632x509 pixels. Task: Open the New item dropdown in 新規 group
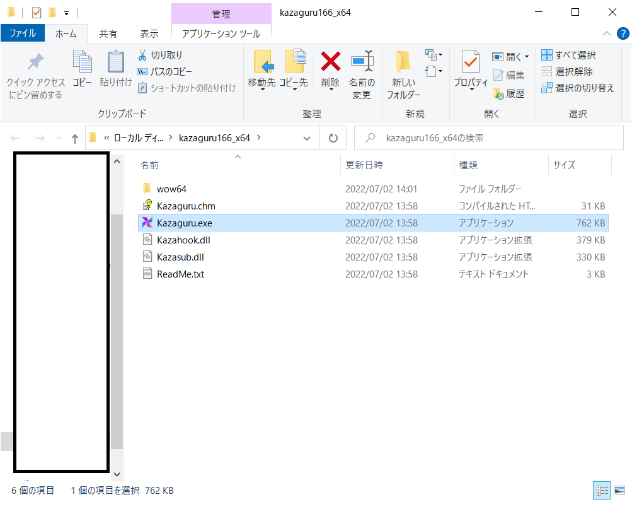(434, 54)
